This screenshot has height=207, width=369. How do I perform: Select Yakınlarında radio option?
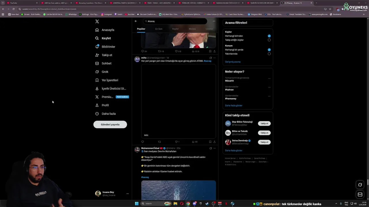(x=269, y=54)
